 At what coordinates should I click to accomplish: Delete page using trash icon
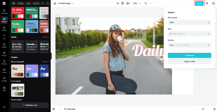tap(59, 109)
